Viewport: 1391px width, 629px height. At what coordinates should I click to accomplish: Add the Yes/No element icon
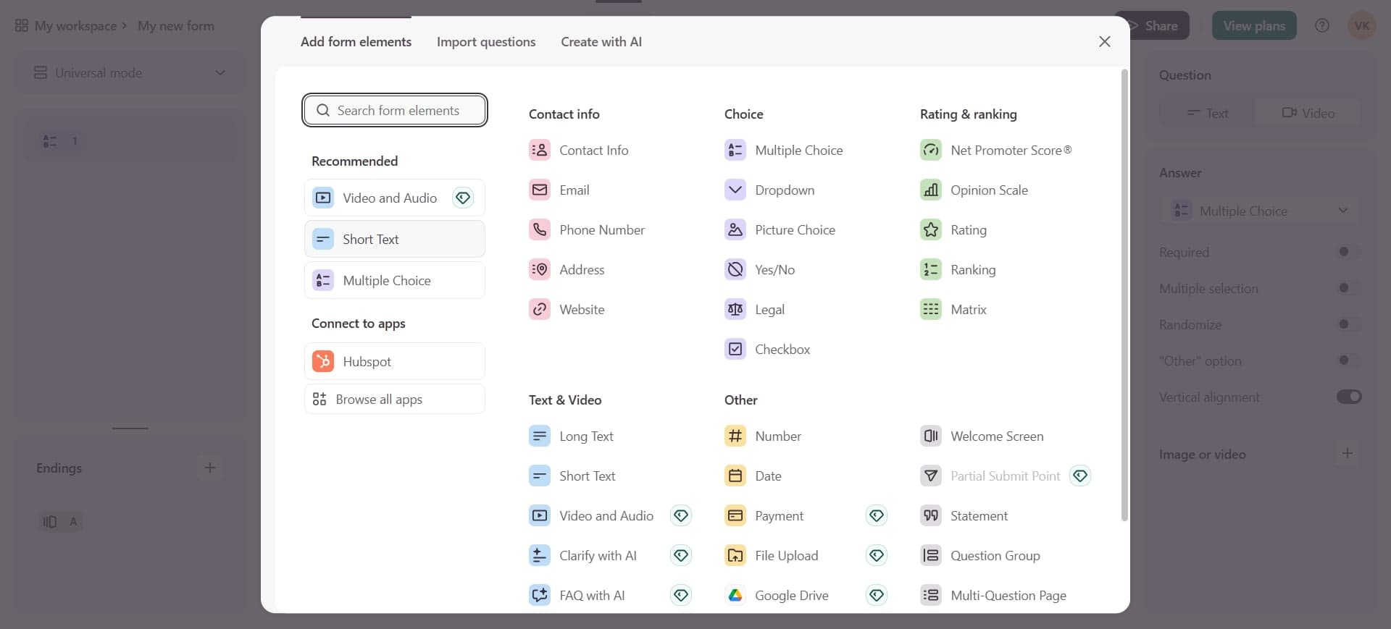pyautogui.click(x=735, y=270)
